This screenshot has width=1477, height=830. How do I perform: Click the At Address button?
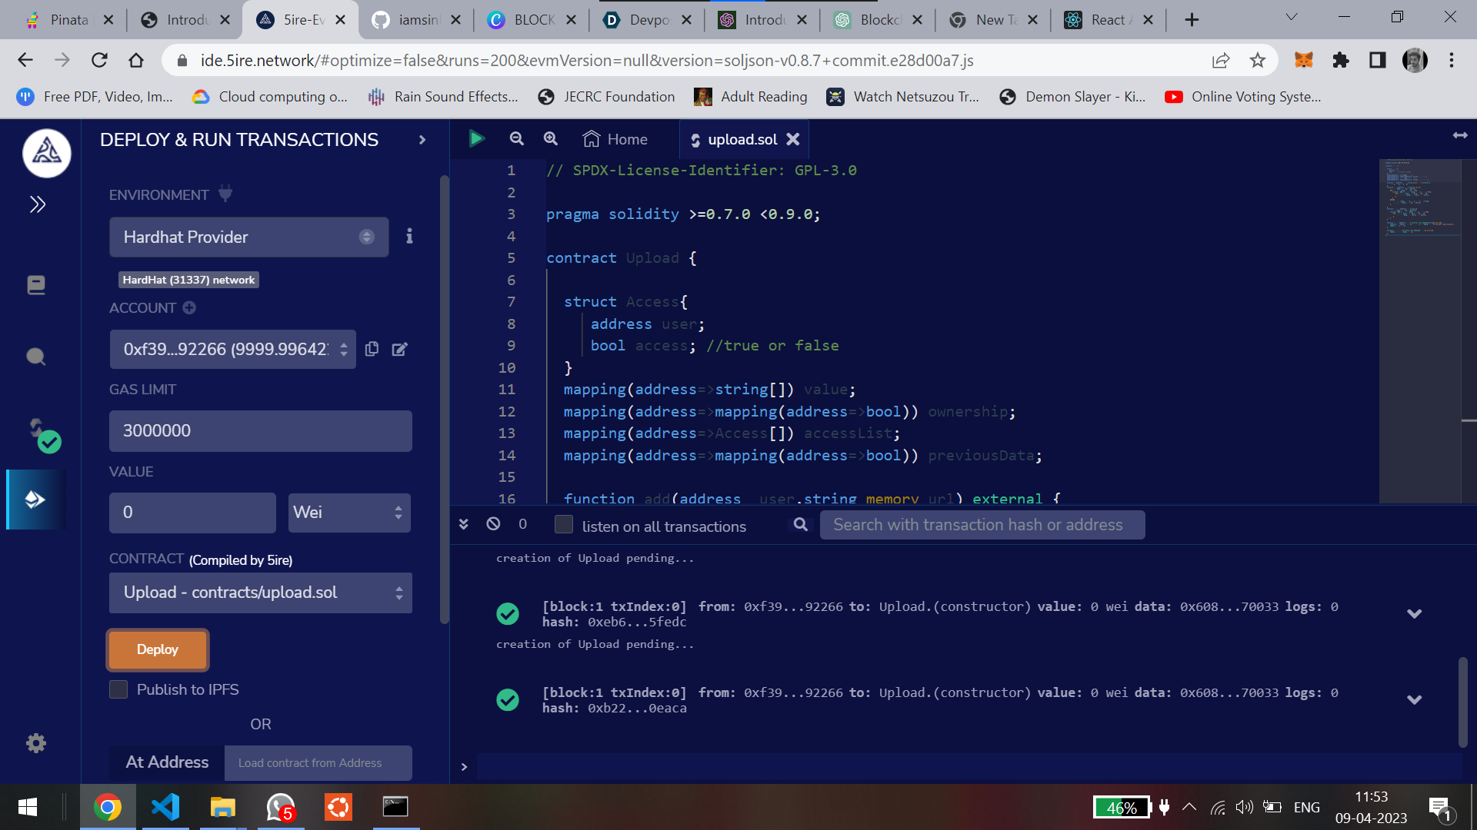[167, 762]
